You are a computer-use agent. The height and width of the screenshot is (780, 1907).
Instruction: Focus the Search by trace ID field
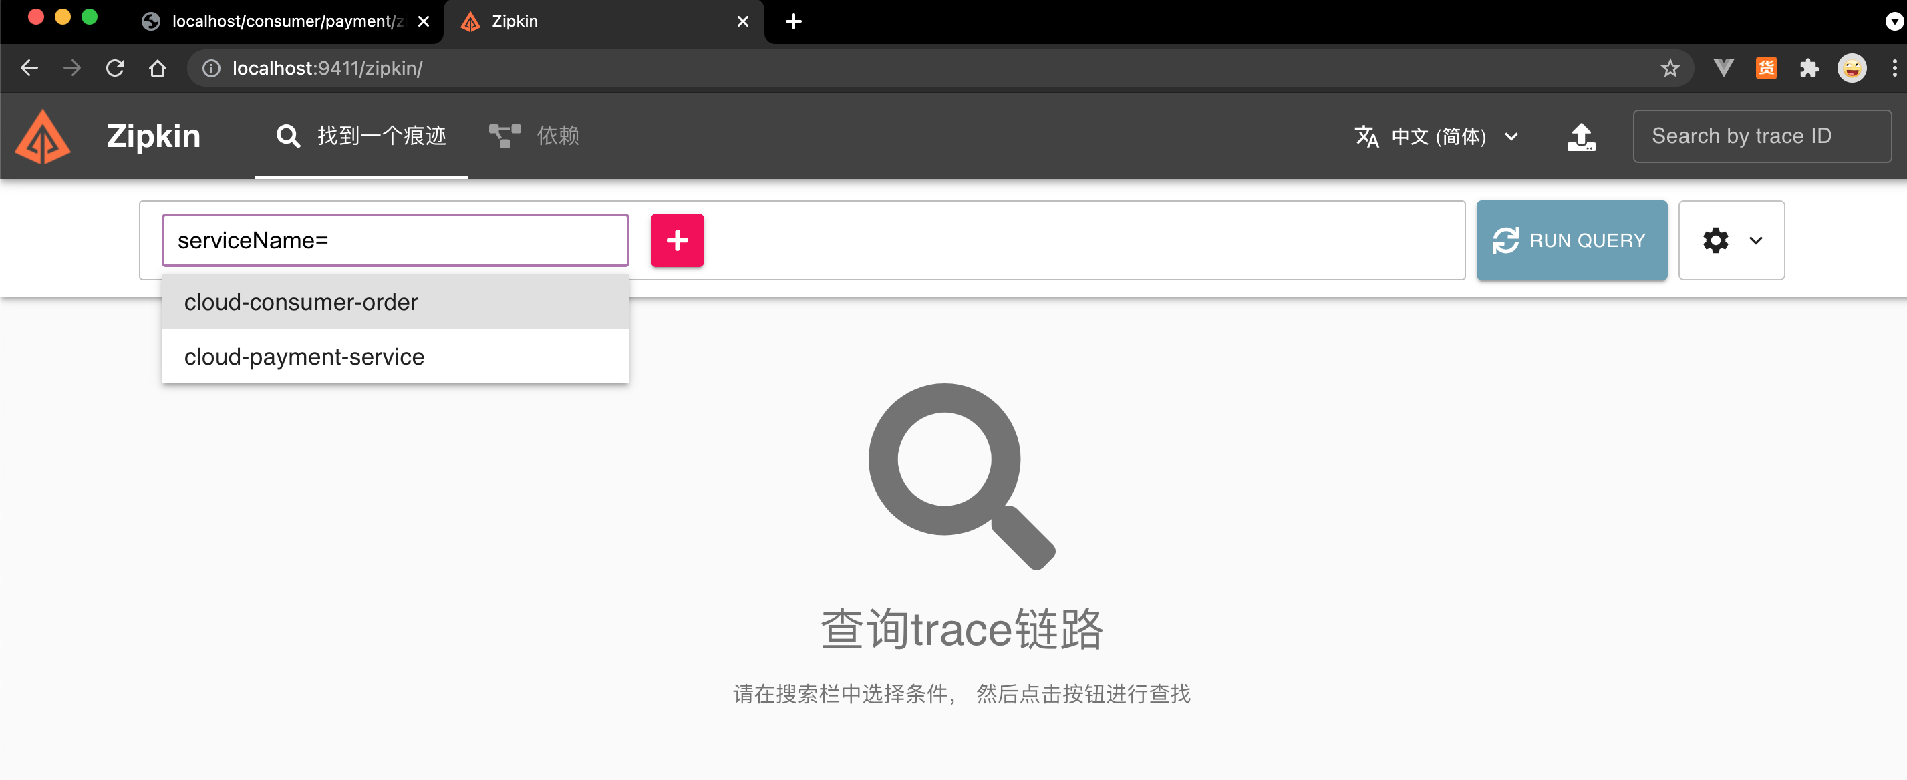point(1761,136)
